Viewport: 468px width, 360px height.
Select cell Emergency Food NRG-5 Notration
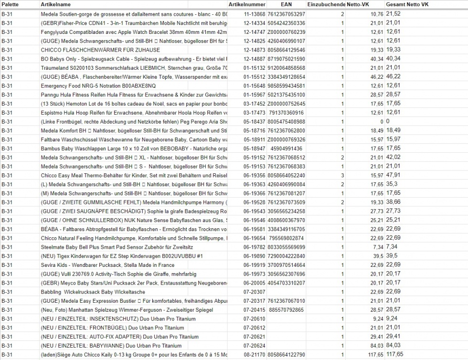[98, 85]
